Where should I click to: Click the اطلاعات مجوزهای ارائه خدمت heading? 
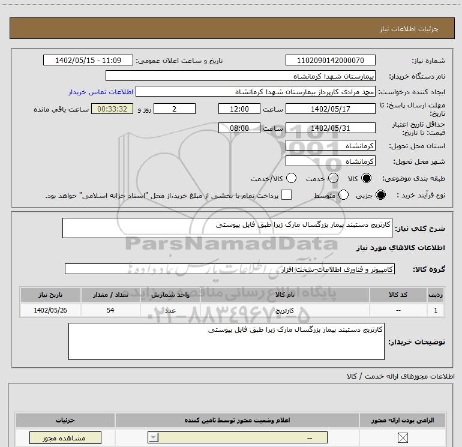pyautogui.click(x=400, y=376)
